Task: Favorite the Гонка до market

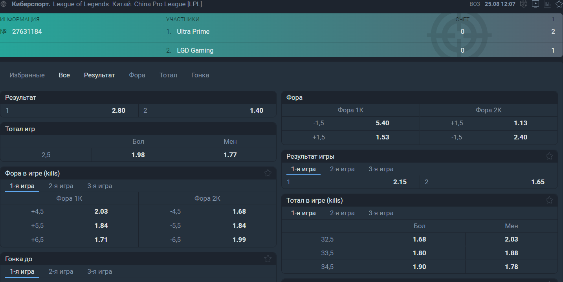Action: click(x=268, y=258)
